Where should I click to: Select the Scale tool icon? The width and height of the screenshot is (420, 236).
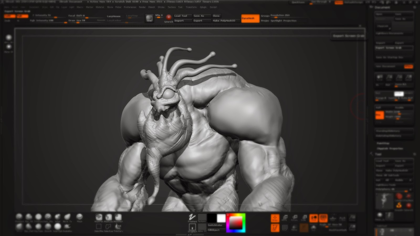[x=304, y=217]
